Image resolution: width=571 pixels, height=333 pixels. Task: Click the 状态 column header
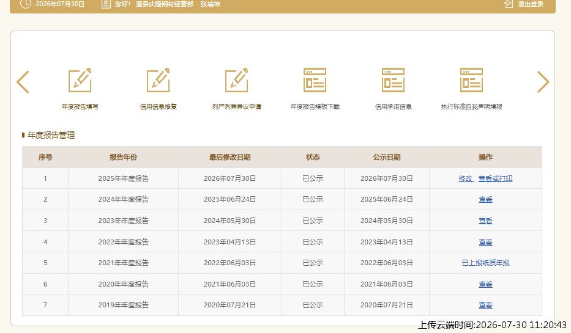[313, 157]
